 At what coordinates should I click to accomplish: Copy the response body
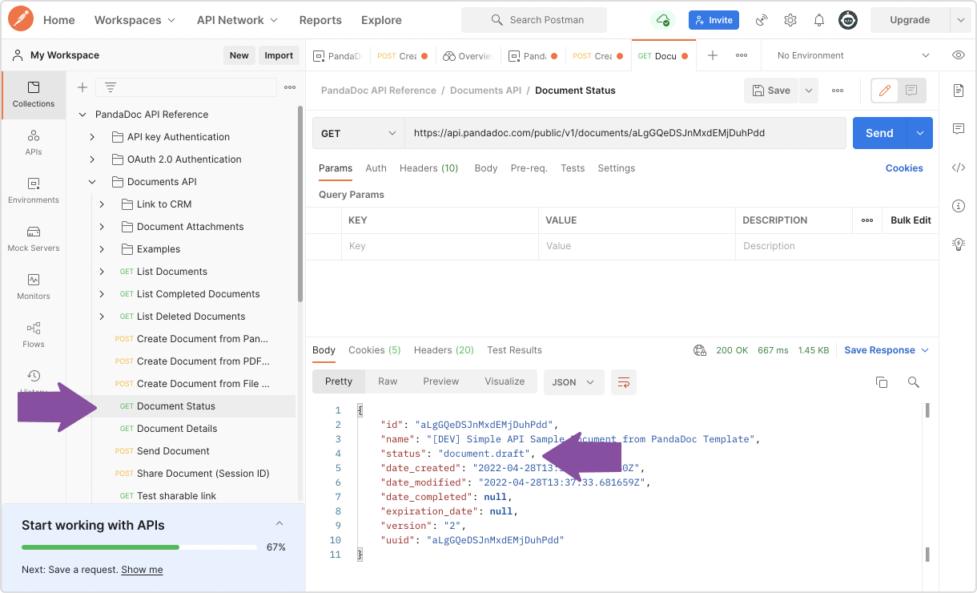point(882,382)
